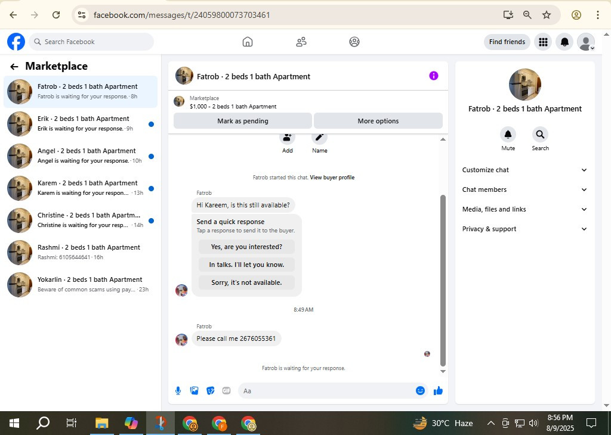This screenshot has width=611, height=435.
Task: Open File Explorer from taskbar
Action: (101, 423)
